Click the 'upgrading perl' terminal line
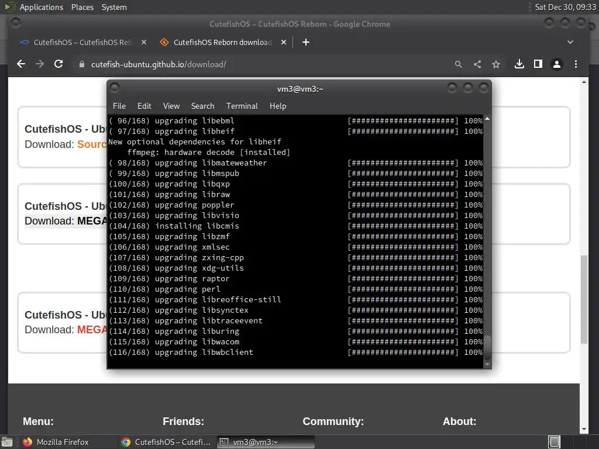Screen dimensions: 599x449 (164, 289)
